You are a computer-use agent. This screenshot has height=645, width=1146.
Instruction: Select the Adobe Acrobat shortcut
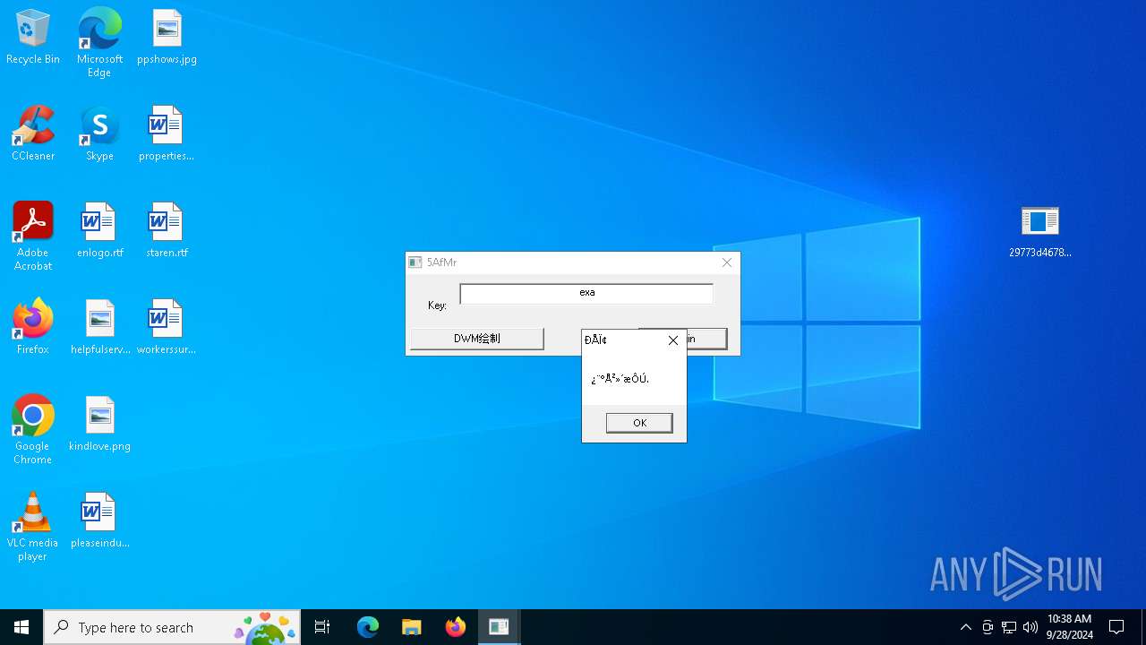[33, 236]
